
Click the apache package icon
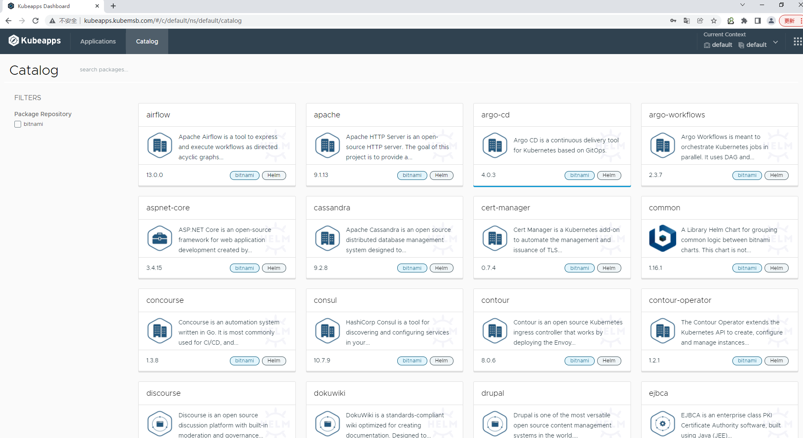coord(328,146)
